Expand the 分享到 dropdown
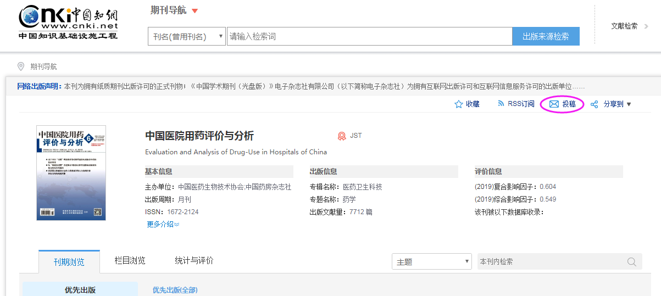The height and width of the screenshot is (296, 661). (x=618, y=104)
